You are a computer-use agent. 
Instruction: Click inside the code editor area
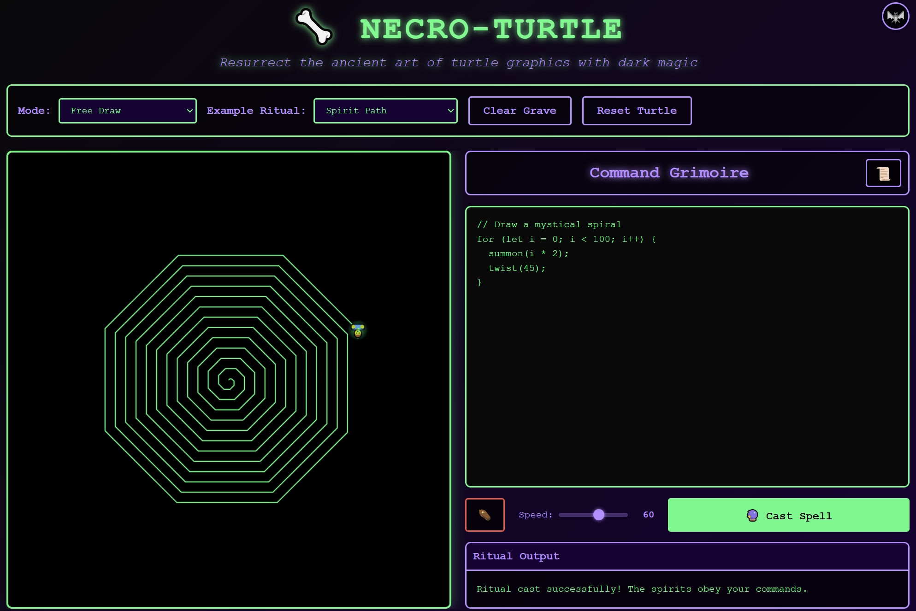[x=687, y=369]
